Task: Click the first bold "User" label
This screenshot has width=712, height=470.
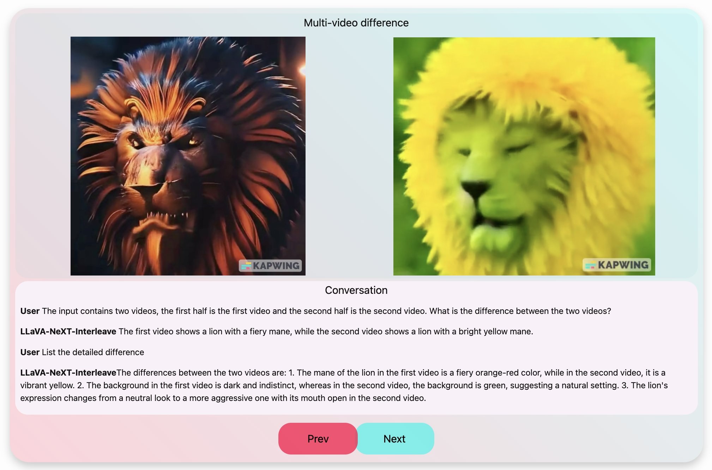Action: click(x=30, y=311)
